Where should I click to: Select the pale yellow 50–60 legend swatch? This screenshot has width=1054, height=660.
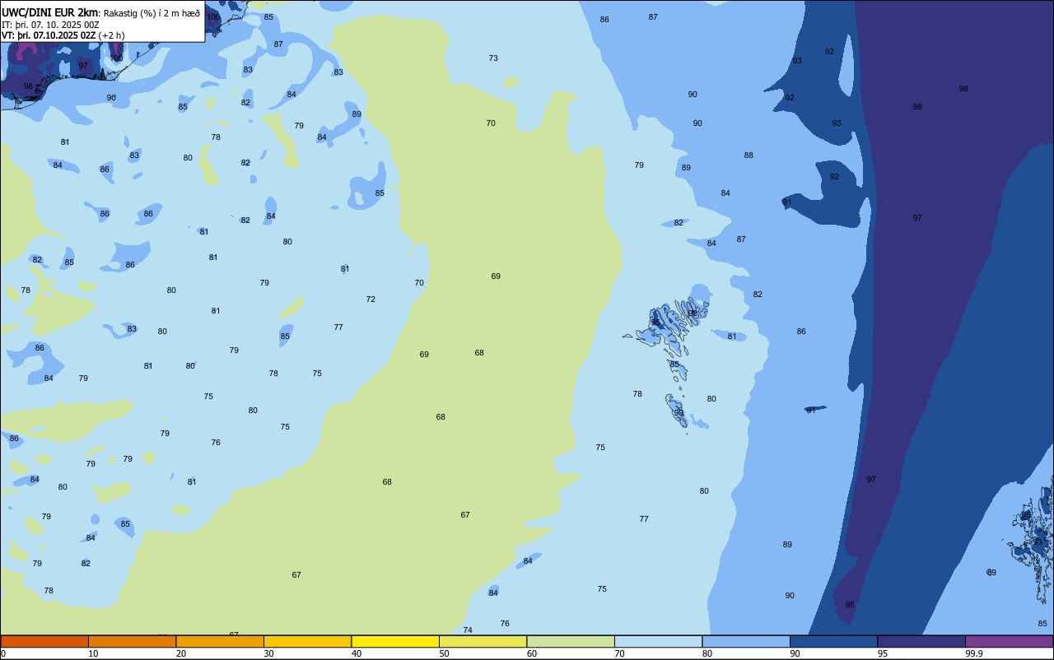pyautogui.click(x=483, y=642)
